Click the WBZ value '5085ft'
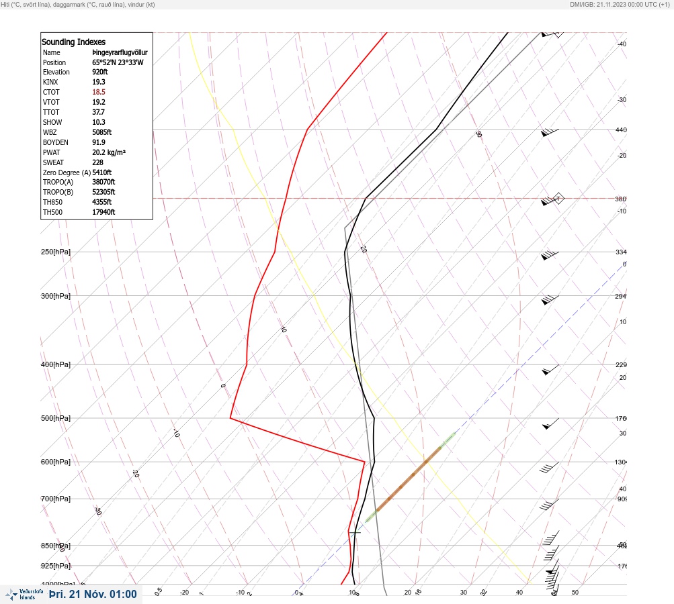The width and height of the screenshot is (674, 604). [x=102, y=132]
